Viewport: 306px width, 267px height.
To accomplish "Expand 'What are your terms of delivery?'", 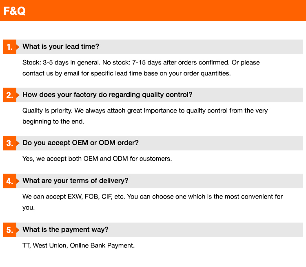I will click(75, 181).
